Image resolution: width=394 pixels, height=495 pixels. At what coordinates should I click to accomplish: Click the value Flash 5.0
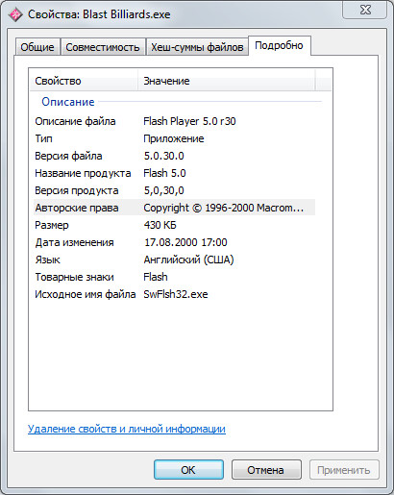164,173
